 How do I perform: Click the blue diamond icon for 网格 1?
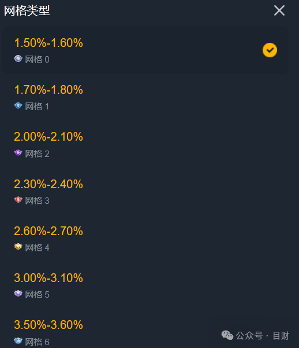coord(18,106)
